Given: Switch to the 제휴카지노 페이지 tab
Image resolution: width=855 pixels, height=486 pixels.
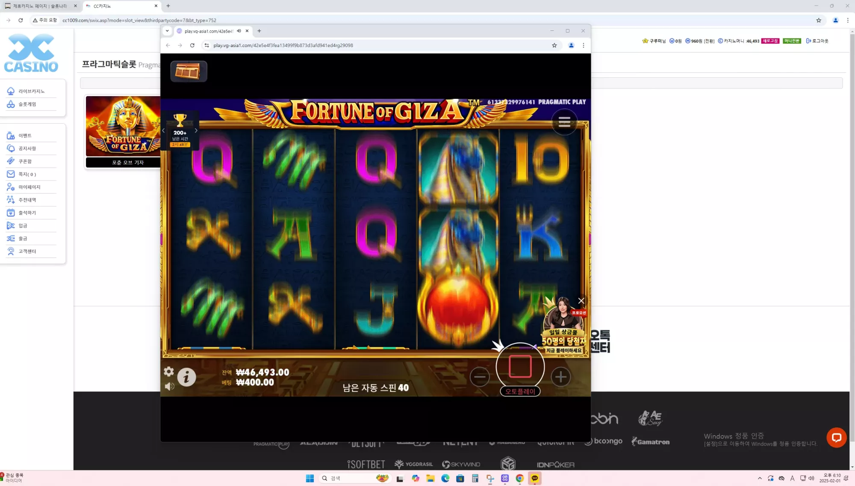Looking at the screenshot, I should (x=41, y=6).
